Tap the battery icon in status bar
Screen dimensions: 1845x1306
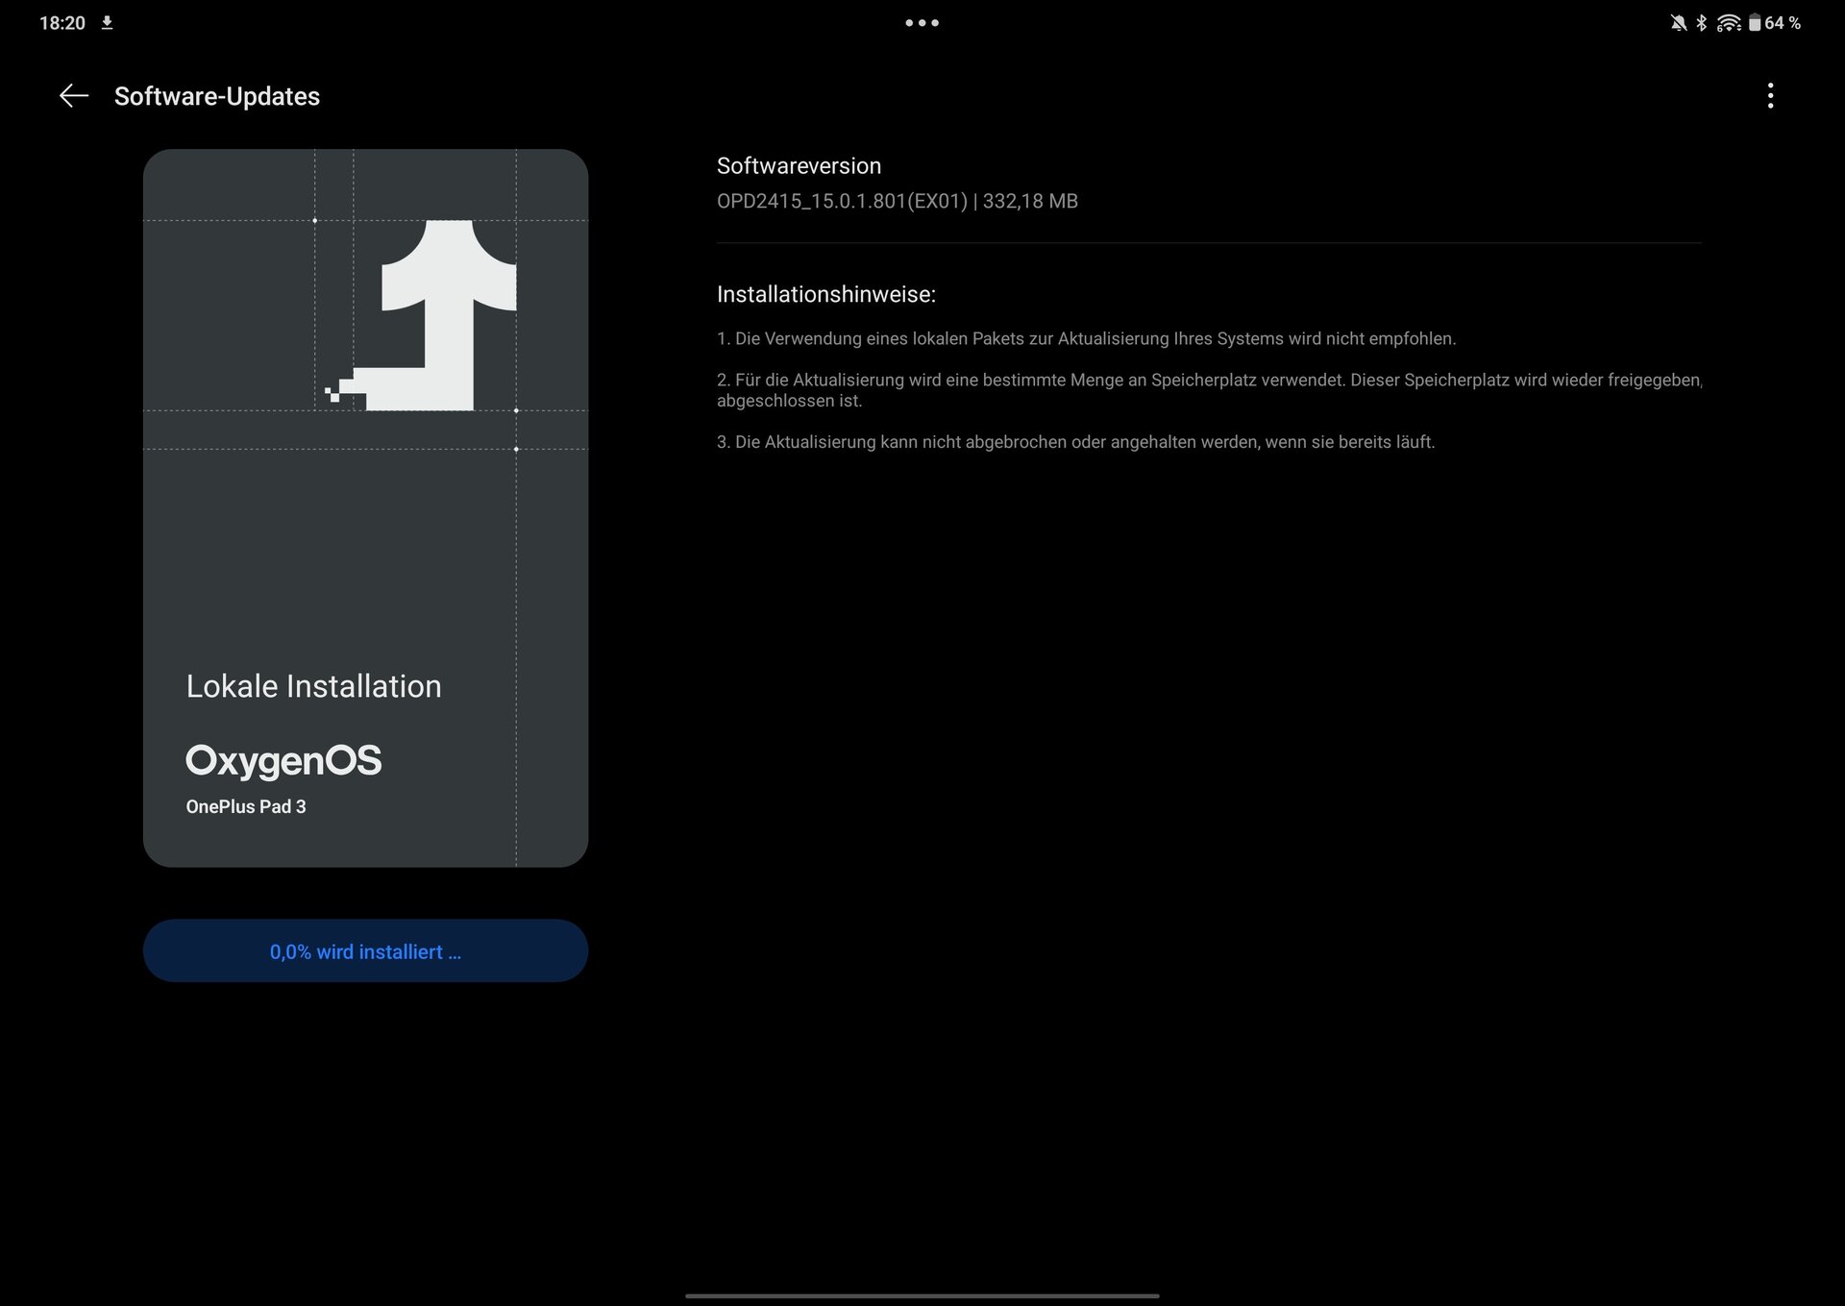[x=1754, y=23]
